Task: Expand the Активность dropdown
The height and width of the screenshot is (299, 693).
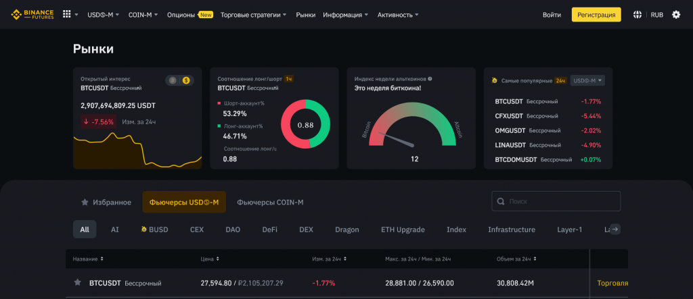Action: pyautogui.click(x=398, y=15)
